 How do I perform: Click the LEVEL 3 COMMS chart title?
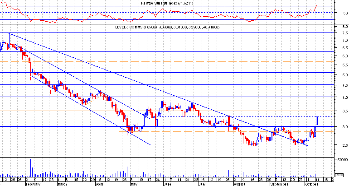(x=167, y=27)
